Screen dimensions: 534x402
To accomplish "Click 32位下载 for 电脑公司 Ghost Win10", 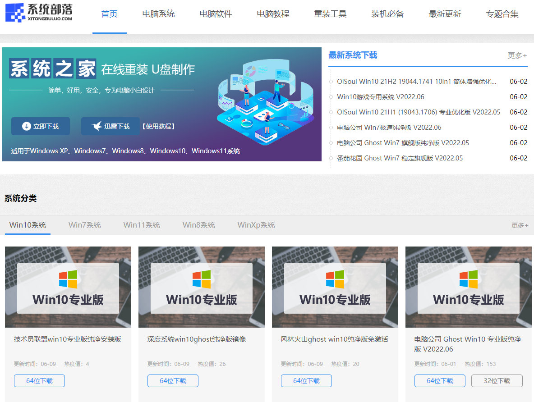I will (x=497, y=381).
